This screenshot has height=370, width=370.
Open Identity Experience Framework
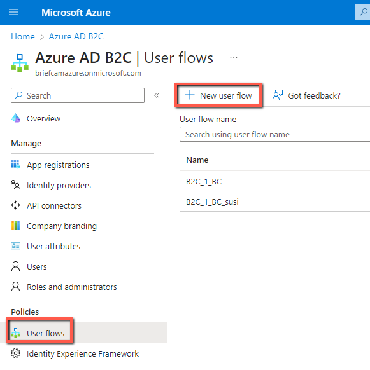tap(83, 353)
